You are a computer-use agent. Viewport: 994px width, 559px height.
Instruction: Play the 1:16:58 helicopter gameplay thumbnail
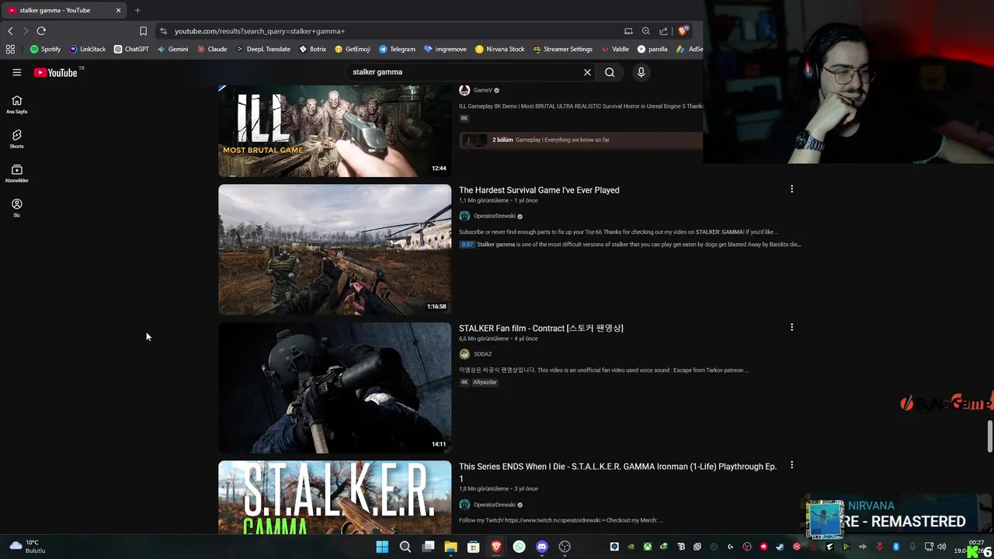pos(335,249)
